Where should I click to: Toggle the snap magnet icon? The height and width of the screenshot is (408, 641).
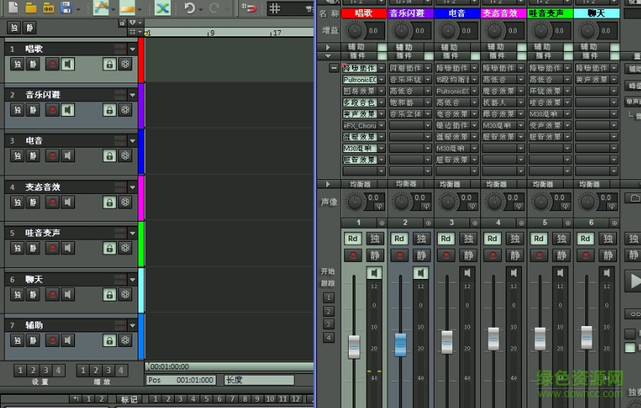click(251, 8)
